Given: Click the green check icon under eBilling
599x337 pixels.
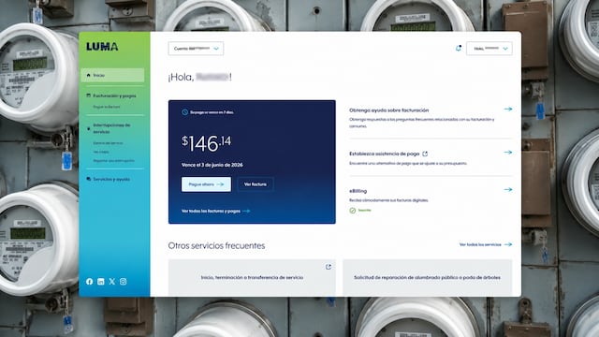Looking at the screenshot, I should pyautogui.click(x=353, y=211).
